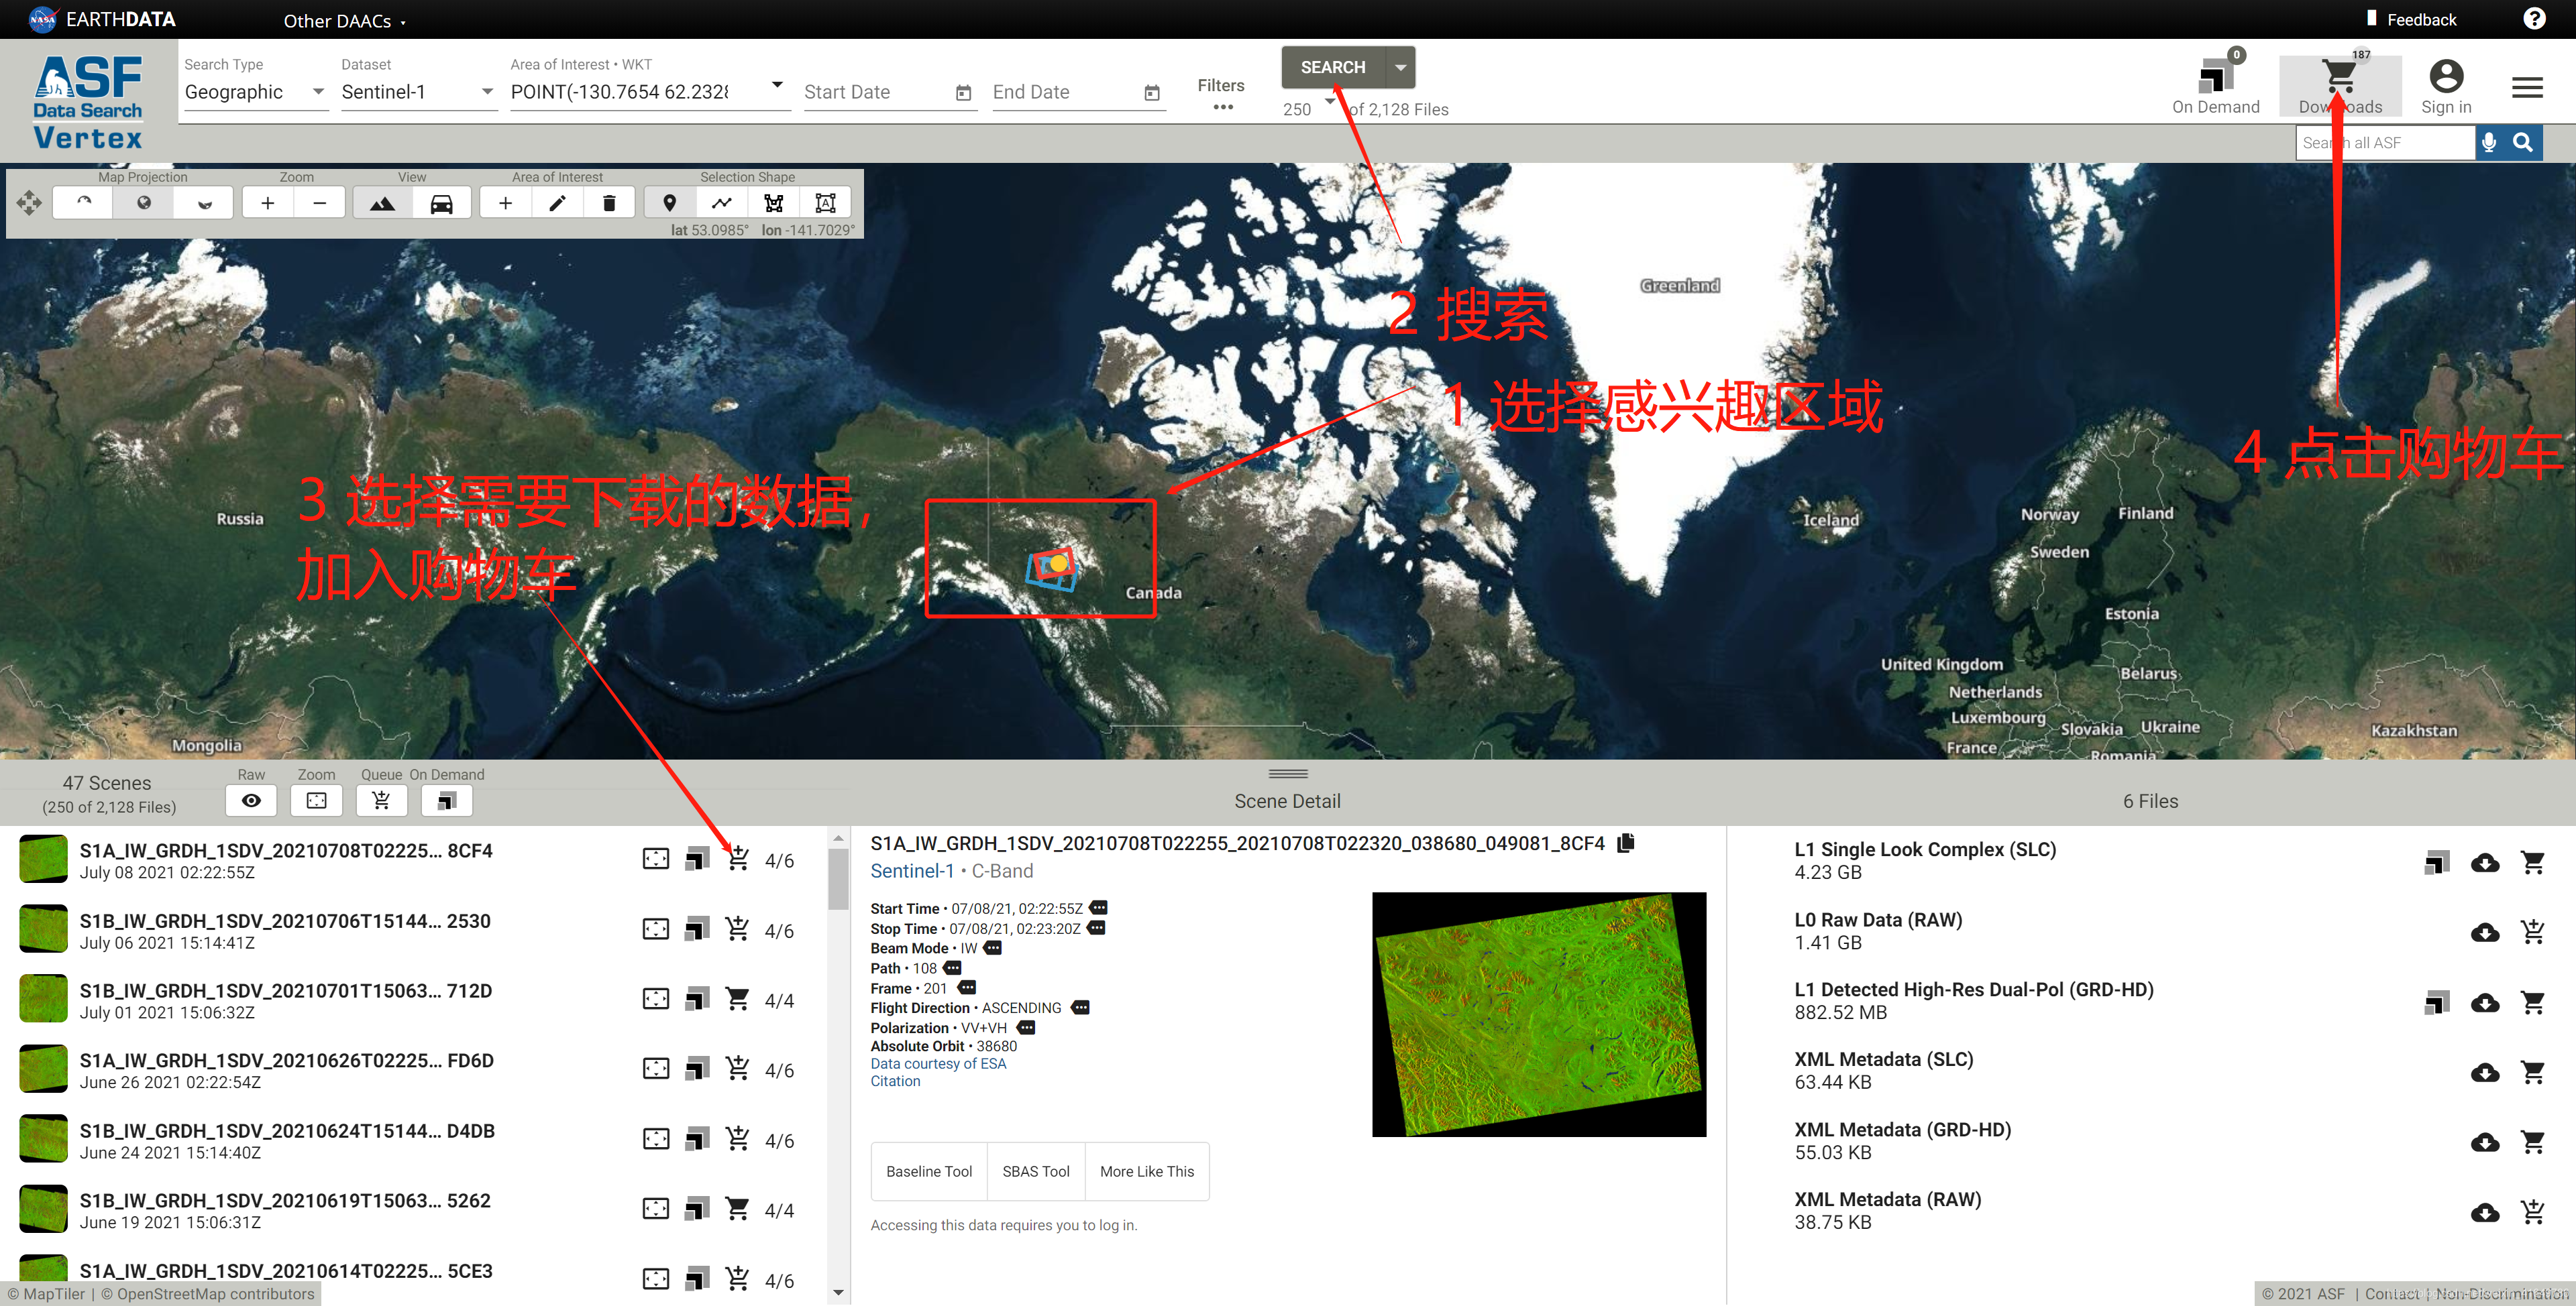The image size is (2576, 1306).
Task: Click the trash icon to clear area of interest
Action: 609,203
